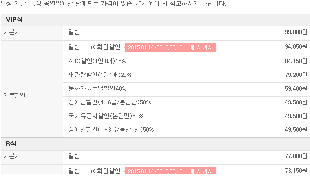
Task: Click the R석 73,150원 TiKi price
Action: [x=296, y=171]
